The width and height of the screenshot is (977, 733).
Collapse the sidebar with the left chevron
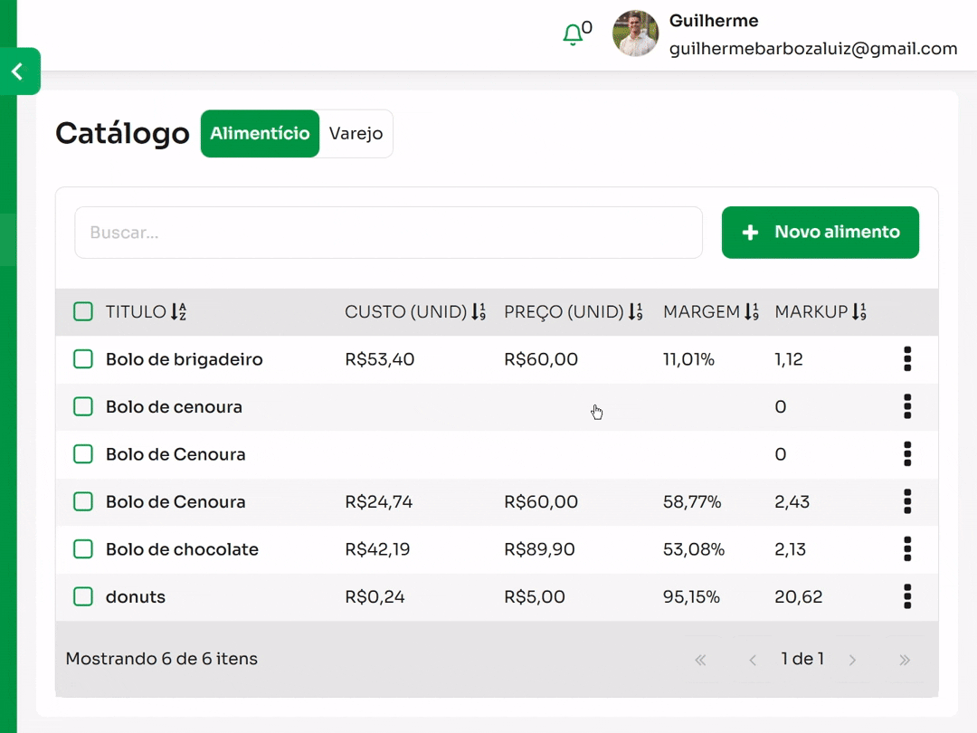pos(18,71)
